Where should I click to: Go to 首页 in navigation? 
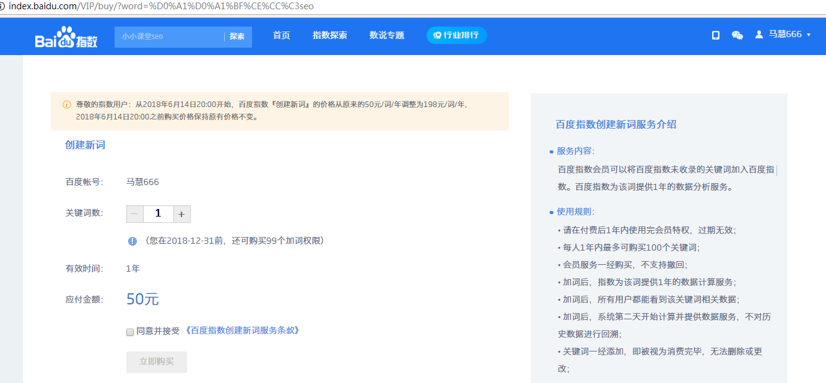[x=282, y=35]
